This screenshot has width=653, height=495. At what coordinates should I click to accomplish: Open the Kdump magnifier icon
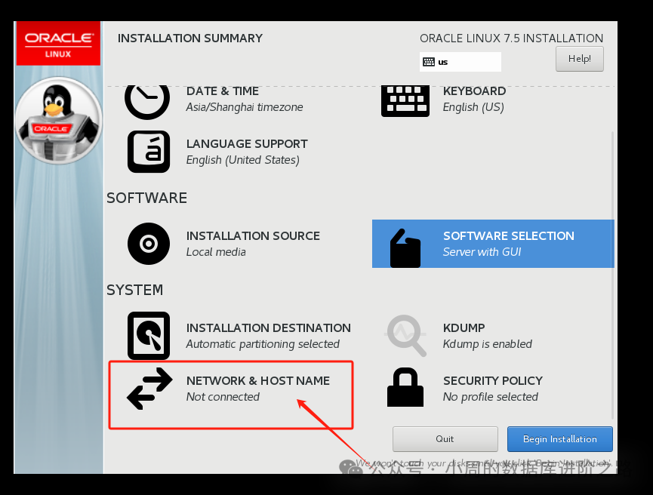pyautogui.click(x=406, y=336)
